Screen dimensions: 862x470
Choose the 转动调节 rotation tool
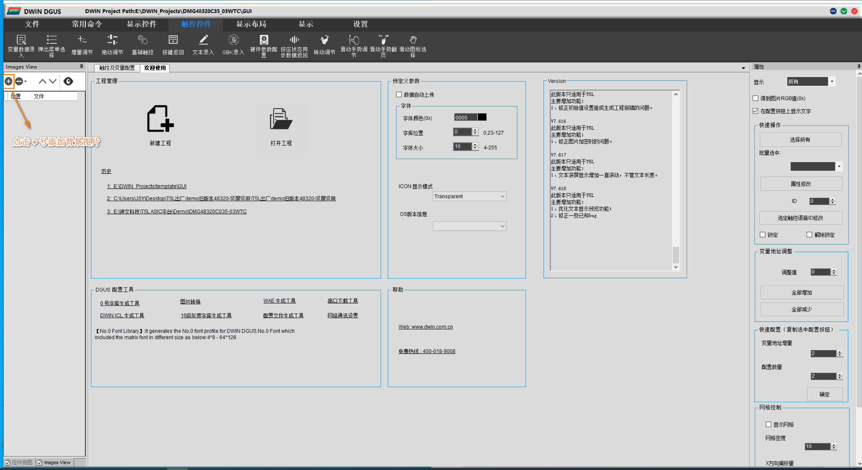324,45
